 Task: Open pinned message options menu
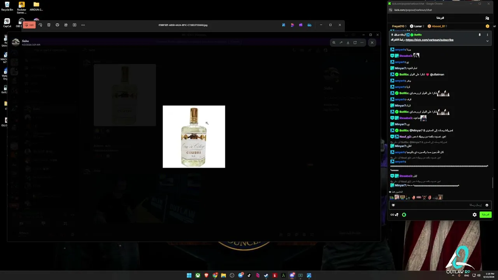[x=487, y=35]
